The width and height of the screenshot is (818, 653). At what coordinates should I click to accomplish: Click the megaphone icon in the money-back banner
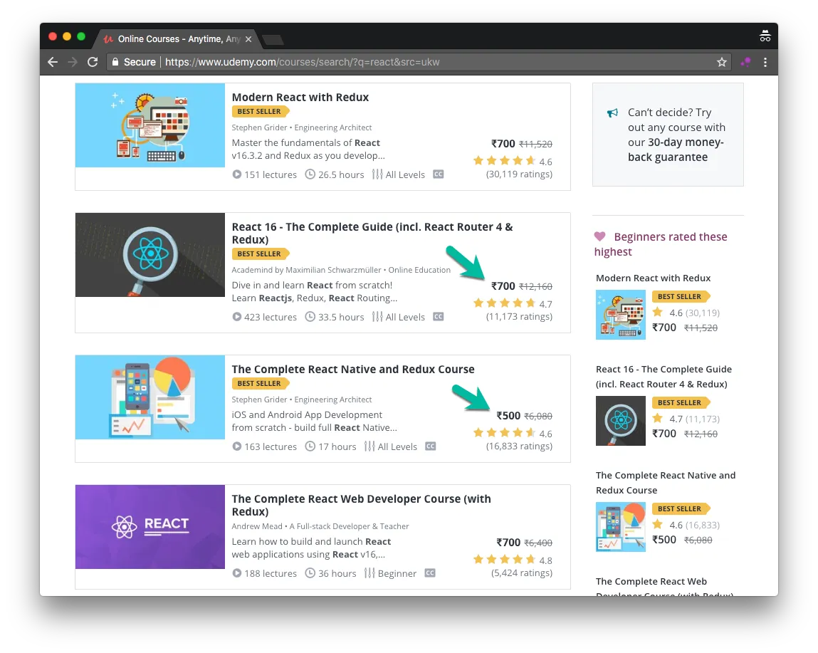[x=611, y=113]
